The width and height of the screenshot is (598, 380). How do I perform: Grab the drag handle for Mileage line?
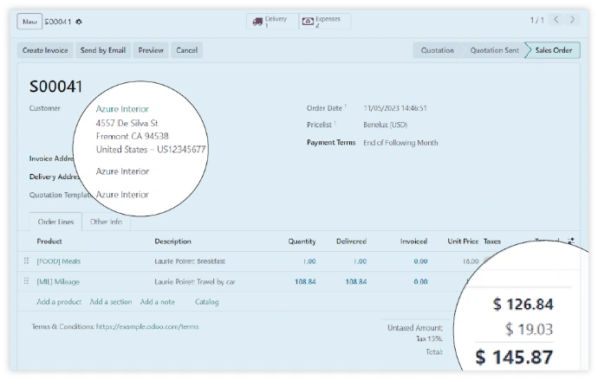[x=26, y=281]
